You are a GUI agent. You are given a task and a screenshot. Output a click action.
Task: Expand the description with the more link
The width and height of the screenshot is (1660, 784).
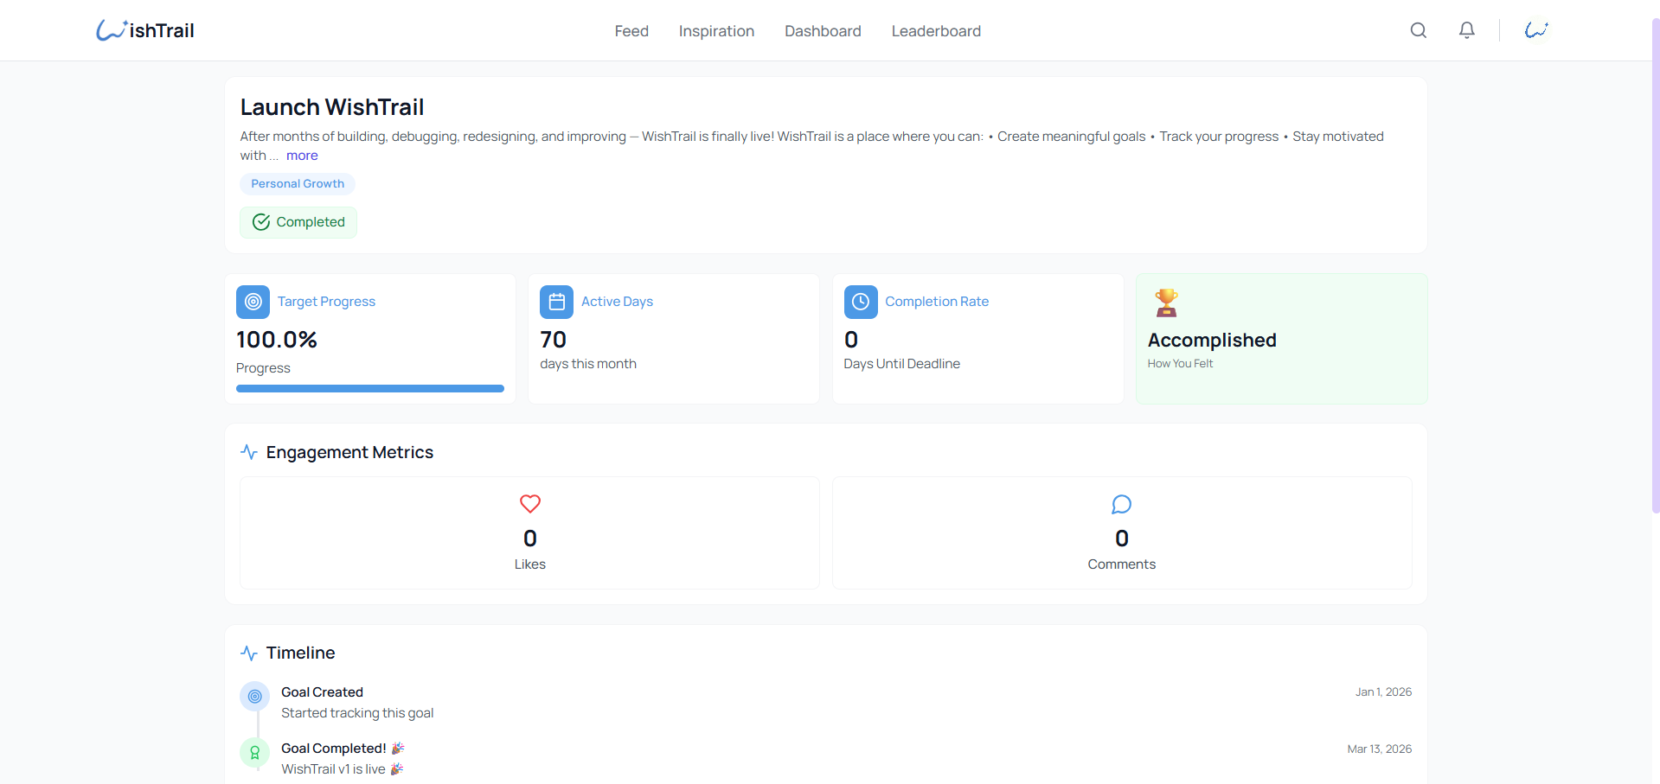(302, 156)
